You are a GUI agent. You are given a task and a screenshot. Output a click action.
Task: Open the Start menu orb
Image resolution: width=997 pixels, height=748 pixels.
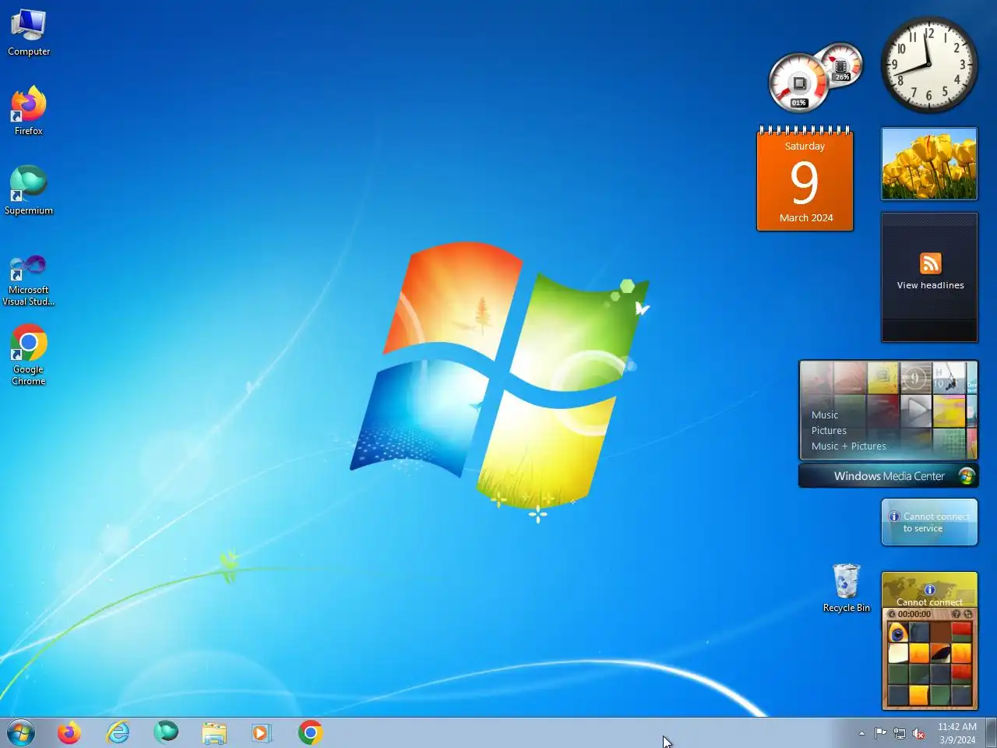[x=21, y=733]
